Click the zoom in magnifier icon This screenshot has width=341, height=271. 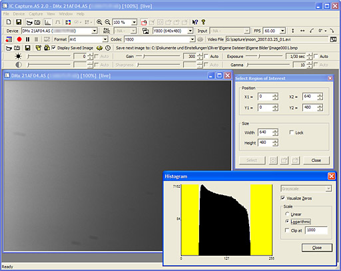click(99, 22)
